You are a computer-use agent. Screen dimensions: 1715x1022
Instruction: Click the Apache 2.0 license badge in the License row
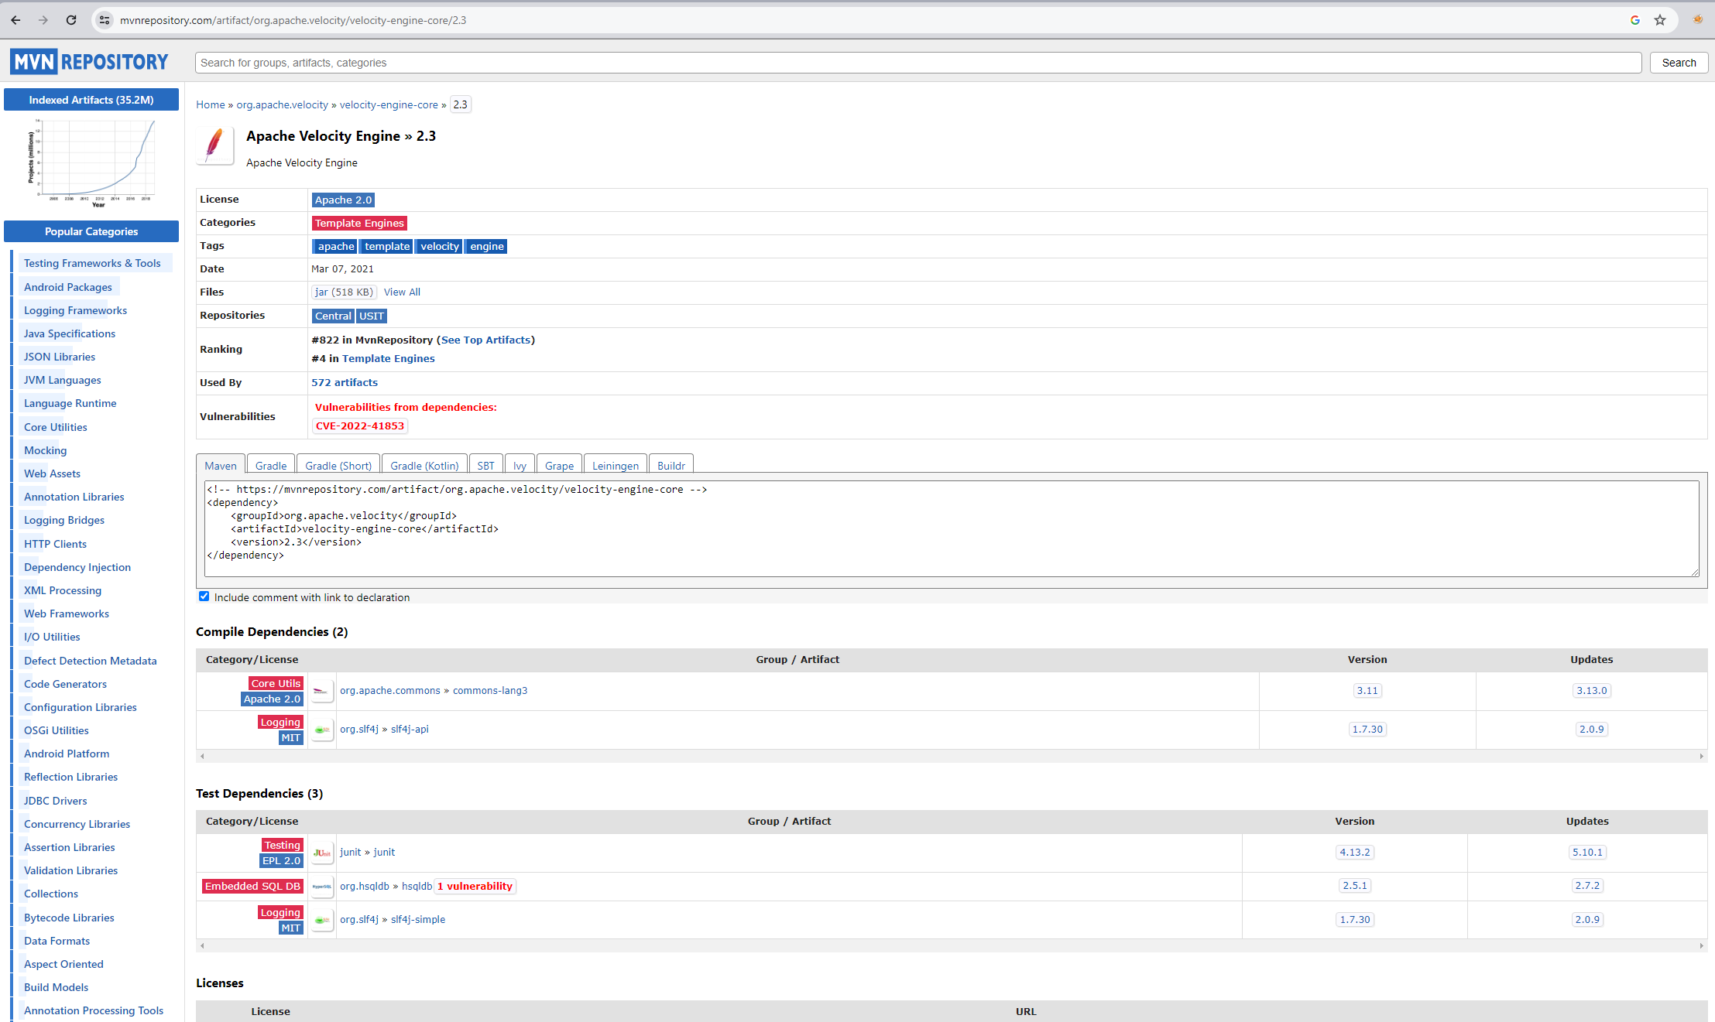click(x=343, y=200)
